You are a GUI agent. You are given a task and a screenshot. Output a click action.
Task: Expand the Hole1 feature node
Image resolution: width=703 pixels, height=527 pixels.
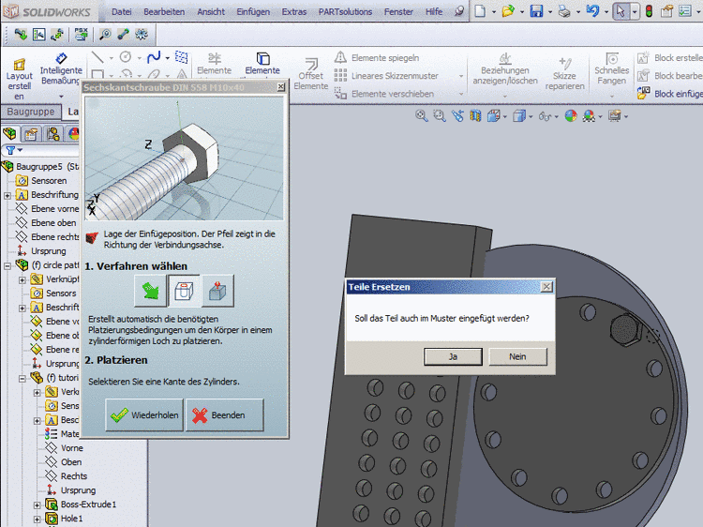pyautogui.click(x=37, y=519)
